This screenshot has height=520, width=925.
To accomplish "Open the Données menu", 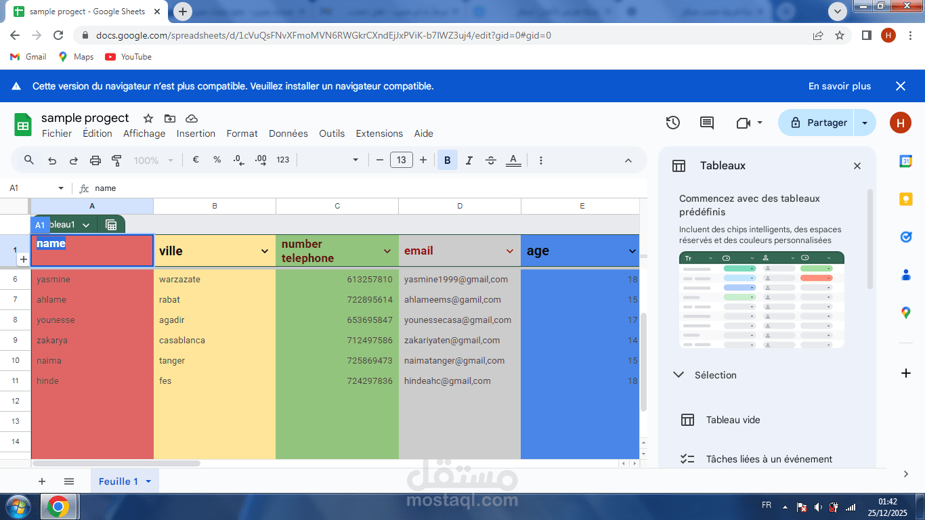I will 288,133.
